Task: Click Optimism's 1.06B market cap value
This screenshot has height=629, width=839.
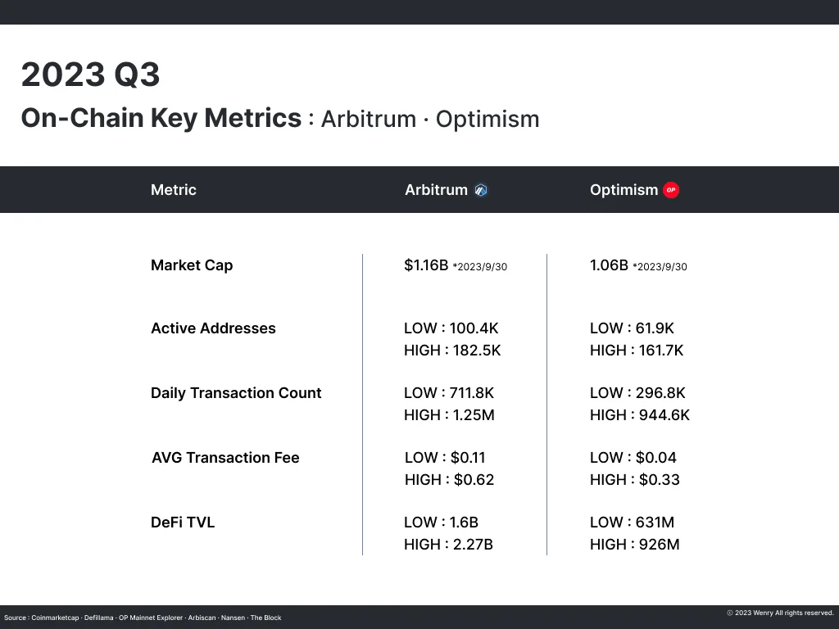Action: tap(609, 265)
